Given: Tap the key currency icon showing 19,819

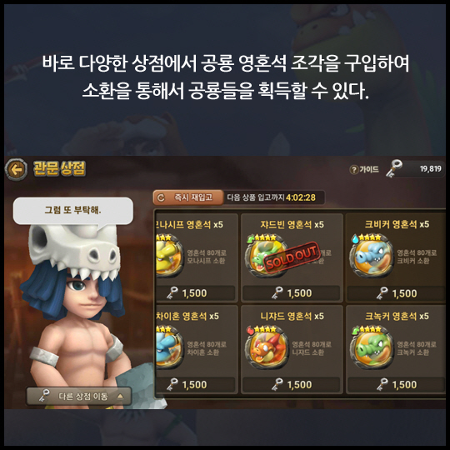Looking at the screenshot, I should pos(393,168).
